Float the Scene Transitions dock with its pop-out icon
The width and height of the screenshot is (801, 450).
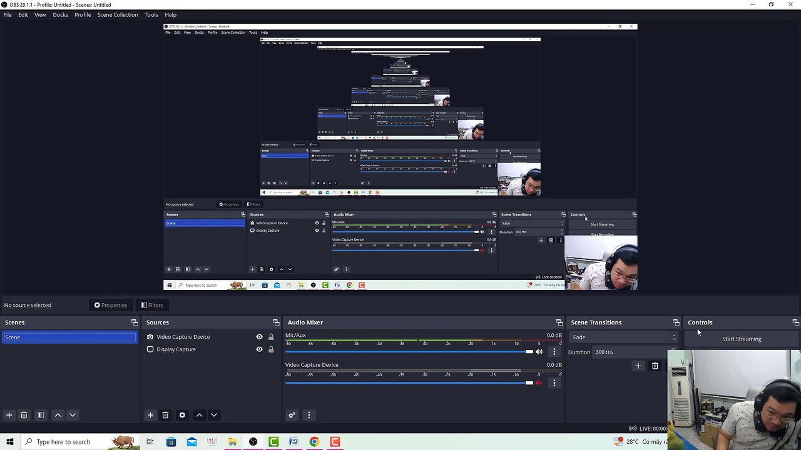[676, 322]
